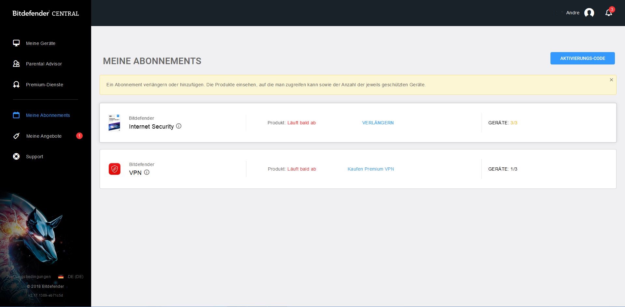Image resolution: width=625 pixels, height=307 pixels.
Task: Click the Parental Advisor sidebar icon
Action: [x=16, y=64]
